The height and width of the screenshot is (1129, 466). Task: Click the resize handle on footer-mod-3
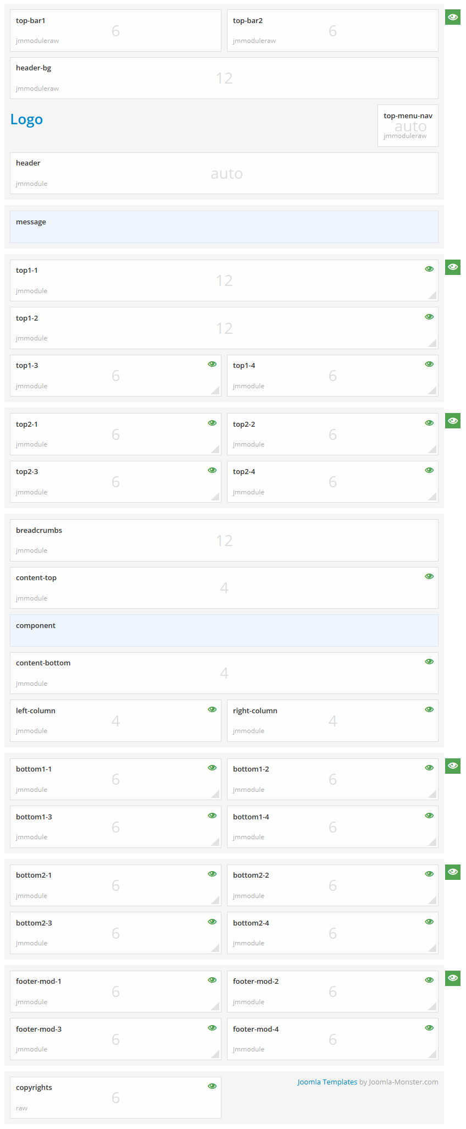[216, 1055]
